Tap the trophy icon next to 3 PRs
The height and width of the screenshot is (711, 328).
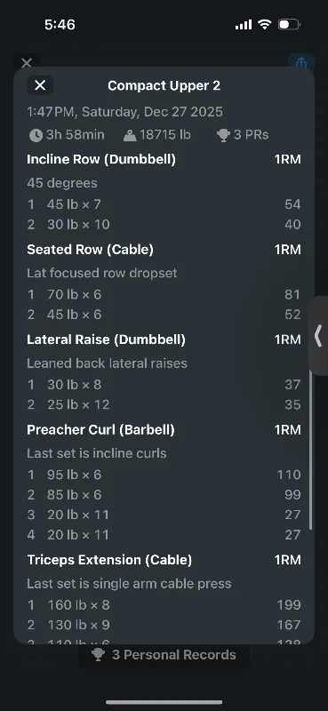coord(223,135)
